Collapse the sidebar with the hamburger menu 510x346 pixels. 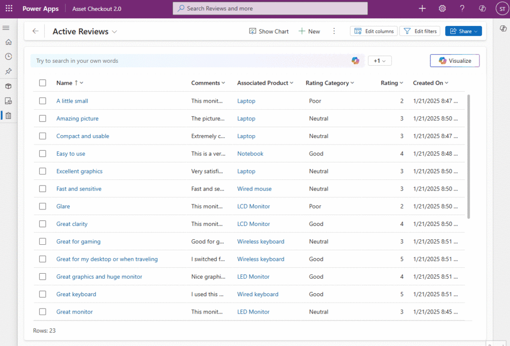pos(6,28)
